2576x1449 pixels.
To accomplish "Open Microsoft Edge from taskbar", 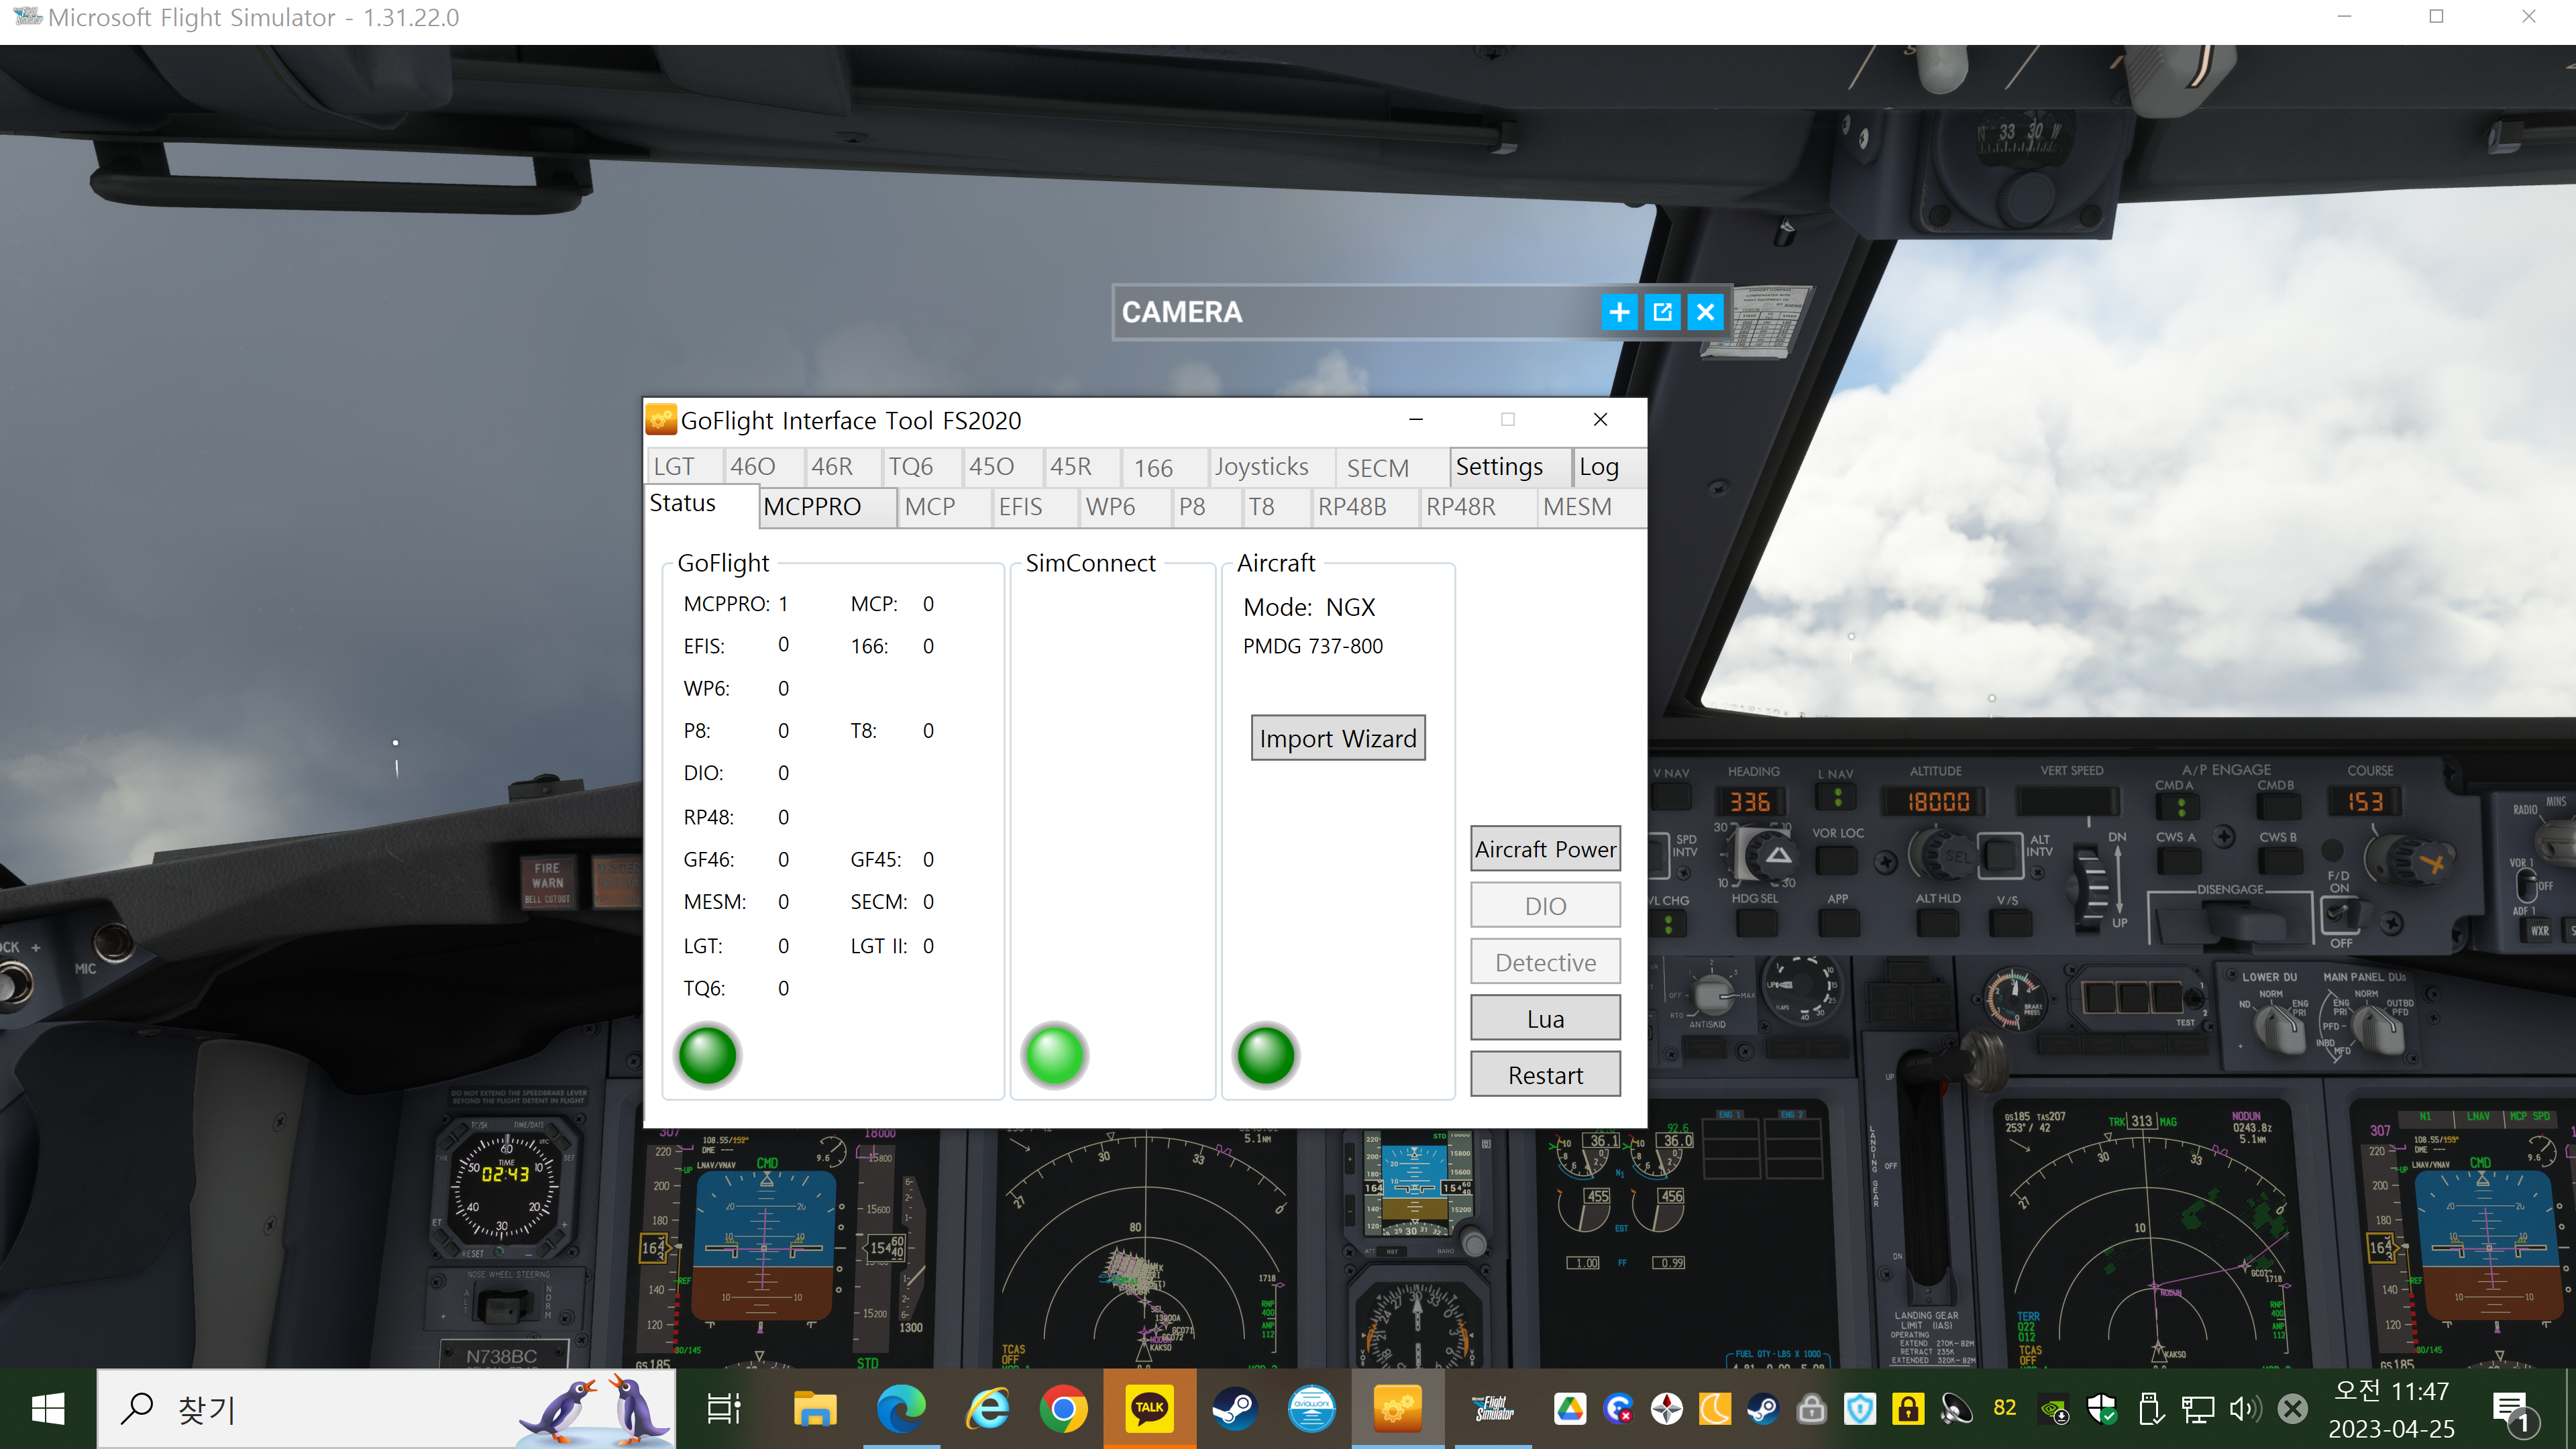I will [901, 1409].
